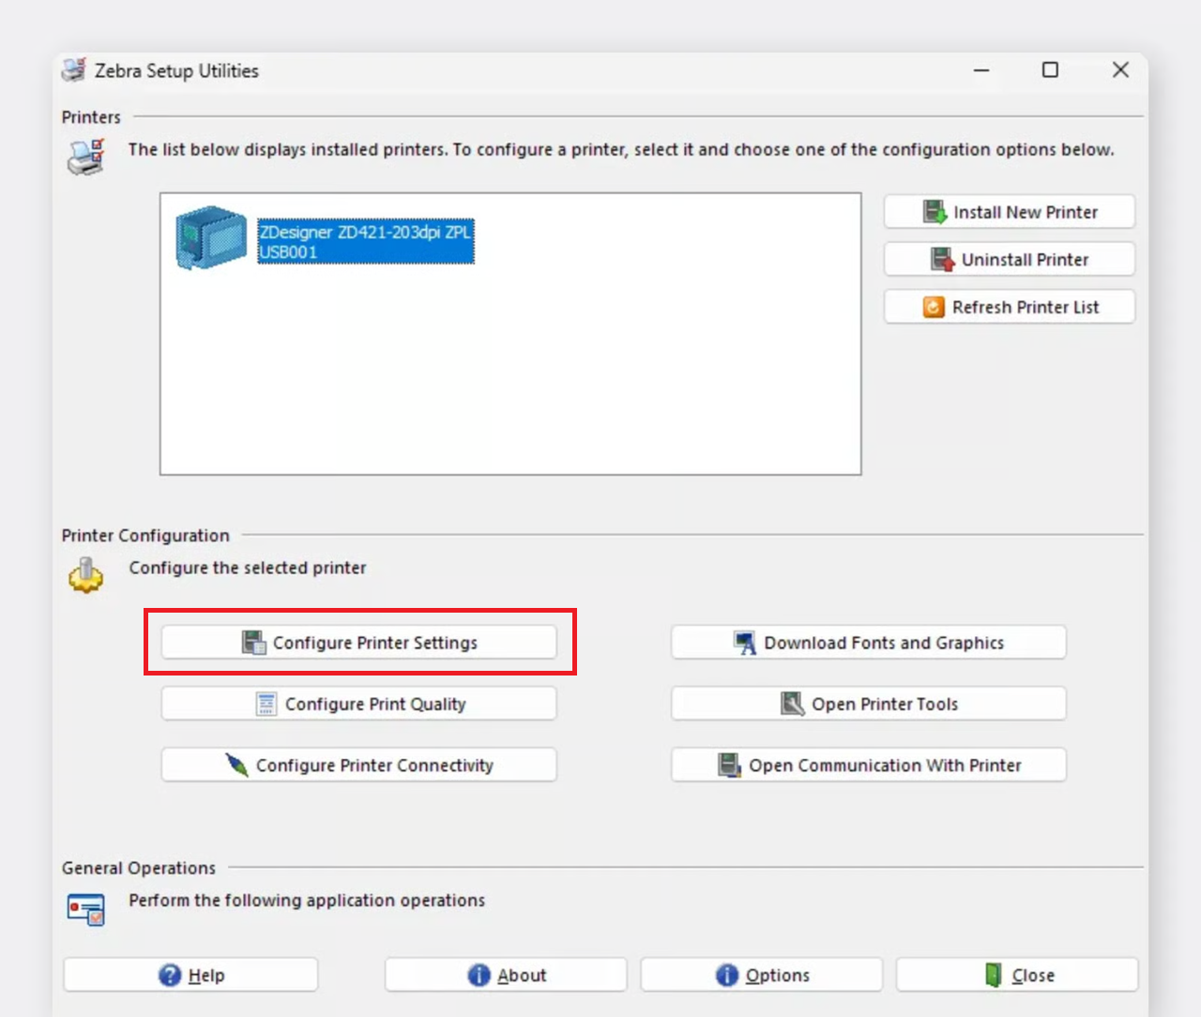Click the Printers section printer icon
Image resolution: width=1201 pixels, height=1017 pixels.
pos(86,157)
